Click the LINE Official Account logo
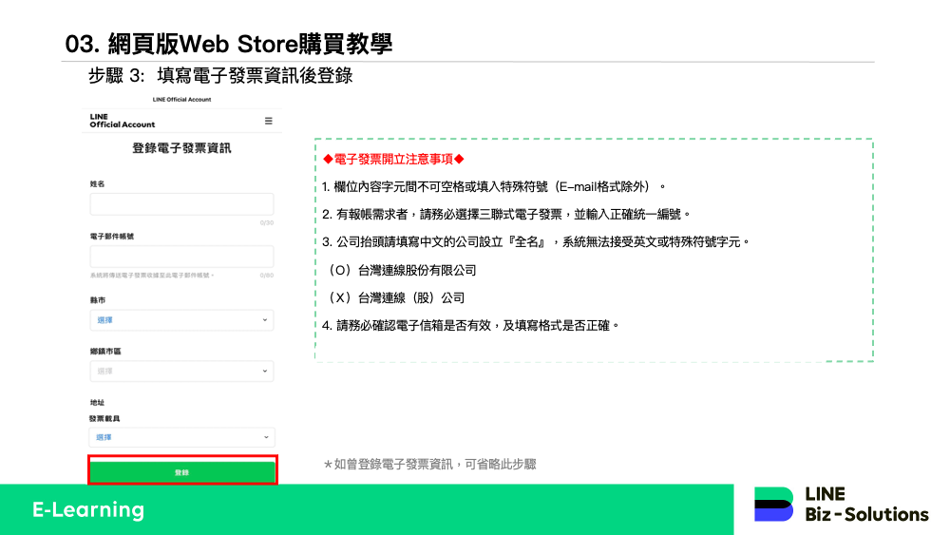 point(122,121)
